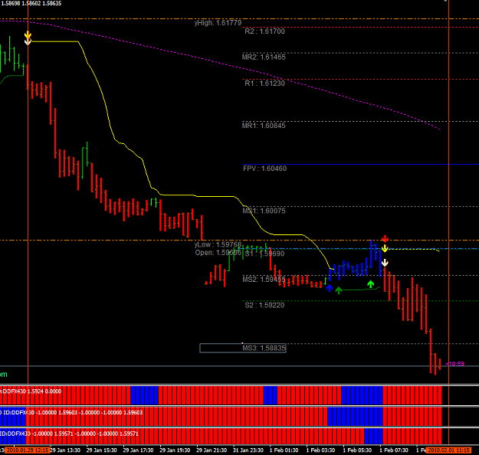479x455 pixels.
Task: Click the 1 Feb 05:30 time label
Action: (x=357, y=450)
